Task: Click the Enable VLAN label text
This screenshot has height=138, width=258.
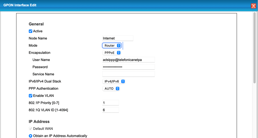Action: (x=43, y=96)
